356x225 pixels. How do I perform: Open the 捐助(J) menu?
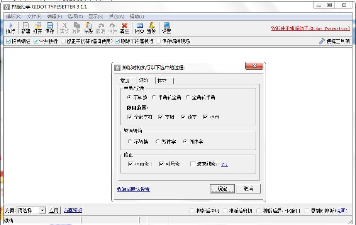pyautogui.click(x=137, y=17)
